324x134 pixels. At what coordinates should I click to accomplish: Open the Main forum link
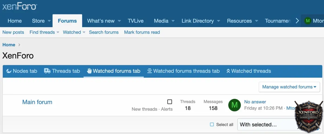coord(37,102)
